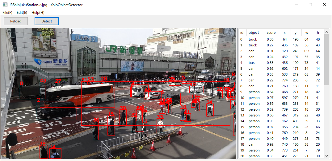Image resolution: width=332 pixels, height=161 pixels.
Task: Select row id 18 car score 0.92
Action: coord(281,144)
